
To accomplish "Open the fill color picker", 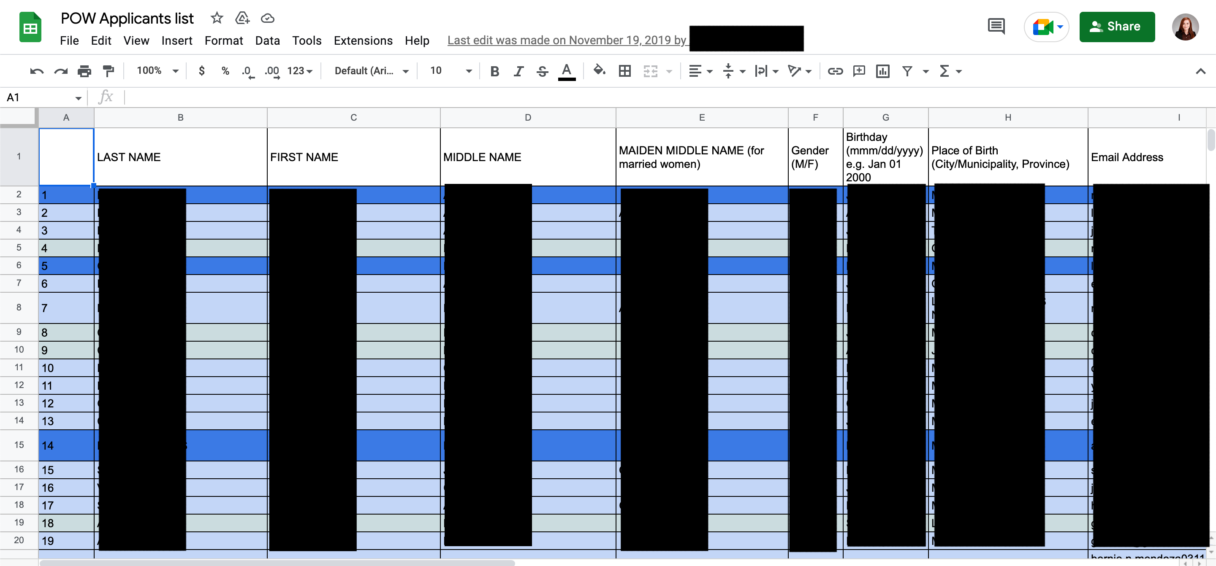I will (599, 71).
